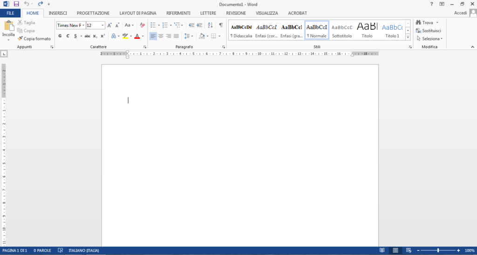The height and width of the screenshot is (255, 477).
Task: Clear all formatting with eraser icon
Action: click(143, 25)
